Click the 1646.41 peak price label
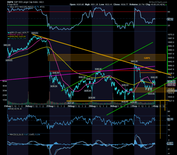The height and width of the screenshot is (155, 177). pos(98,69)
